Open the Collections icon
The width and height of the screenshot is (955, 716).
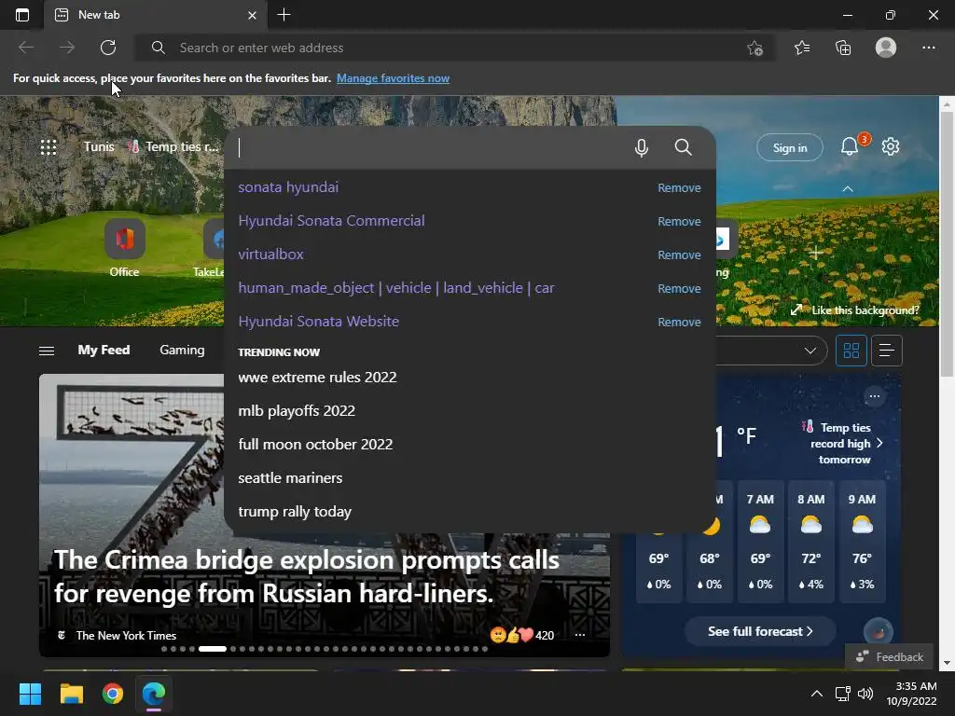click(x=843, y=48)
